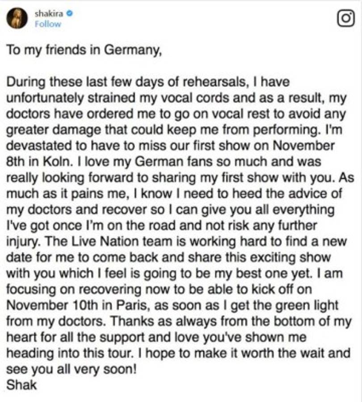Click the blue verified badge
The width and height of the screenshot is (362, 402).
point(70,13)
